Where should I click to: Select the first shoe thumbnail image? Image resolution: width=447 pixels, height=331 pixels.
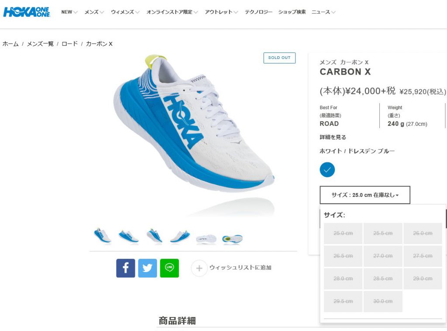click(x=102, y=235)
